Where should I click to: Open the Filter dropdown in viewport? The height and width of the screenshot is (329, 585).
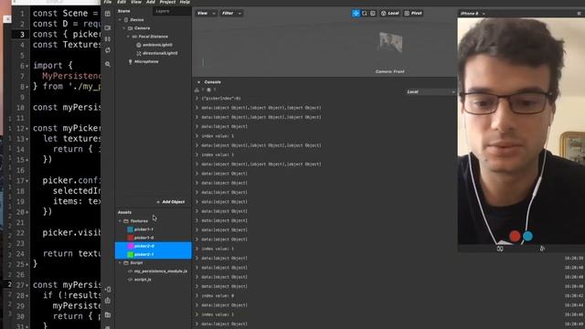(x=231, y=13)
